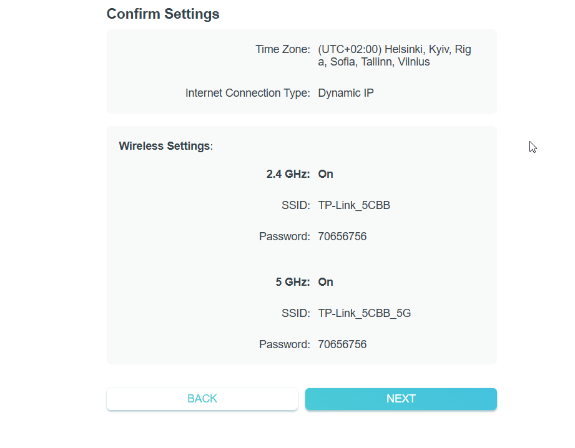
Task: Select the Helsinki, Kyiv time zone value
Action: (x=394, y=56)
